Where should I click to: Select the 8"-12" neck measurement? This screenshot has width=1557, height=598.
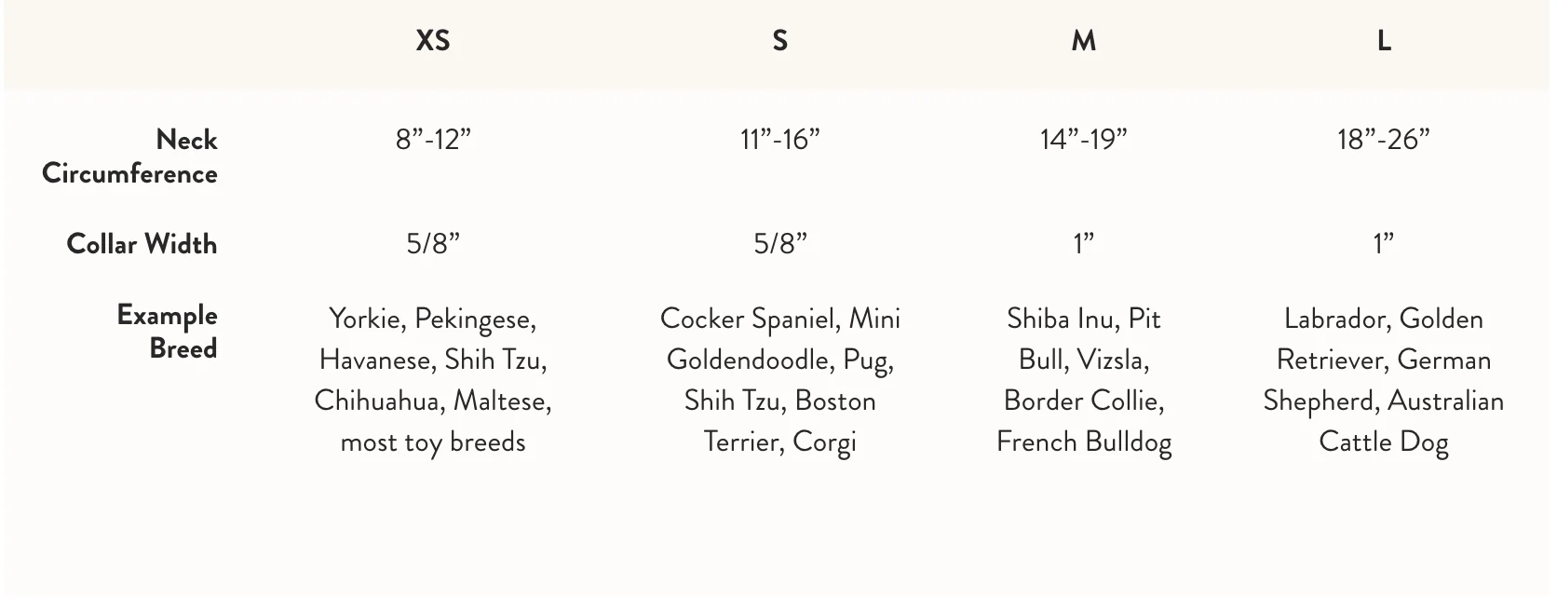433,140
